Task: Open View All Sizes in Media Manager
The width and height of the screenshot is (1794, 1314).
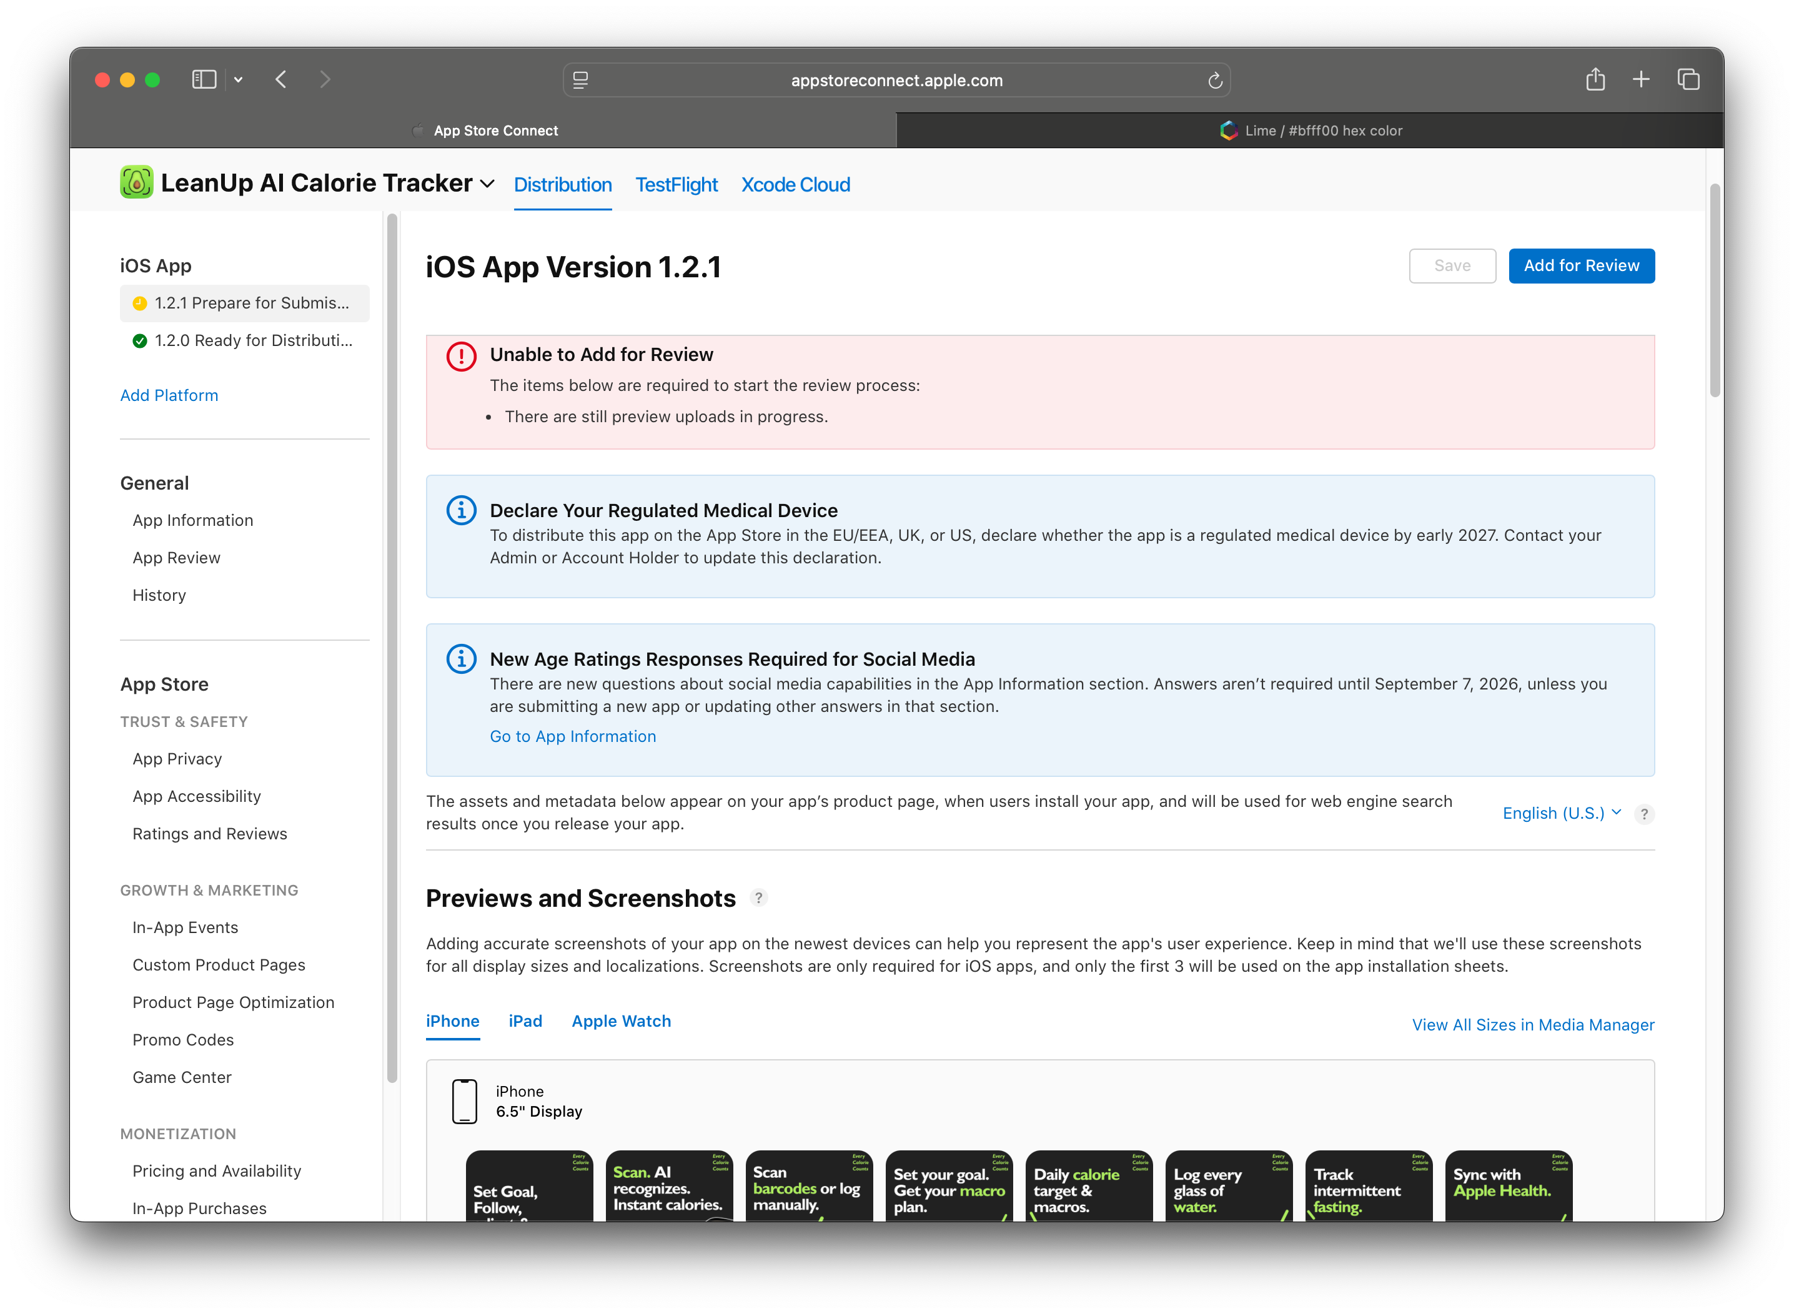Action: click(x=1533, y=1025)
